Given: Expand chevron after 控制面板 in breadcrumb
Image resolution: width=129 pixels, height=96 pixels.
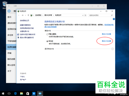Looking at the screenshot, I should pyautogui.click(x=43, y=15).
